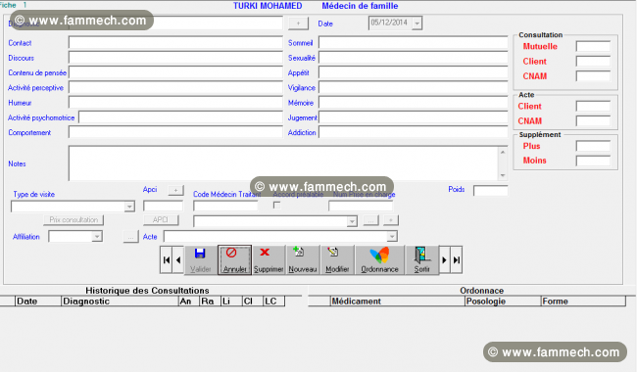The image size is (637, 372).
Task: Click Notes scrollbar down arrow
Action: coord(503,175)
